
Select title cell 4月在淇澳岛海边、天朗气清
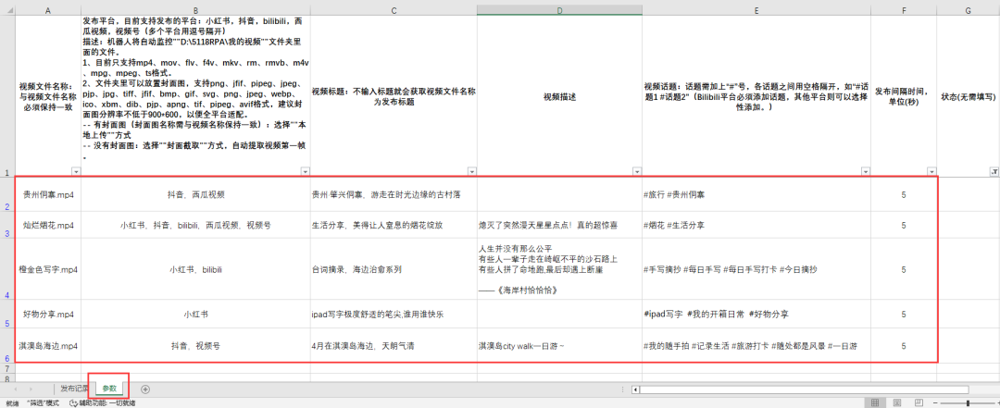394,345
